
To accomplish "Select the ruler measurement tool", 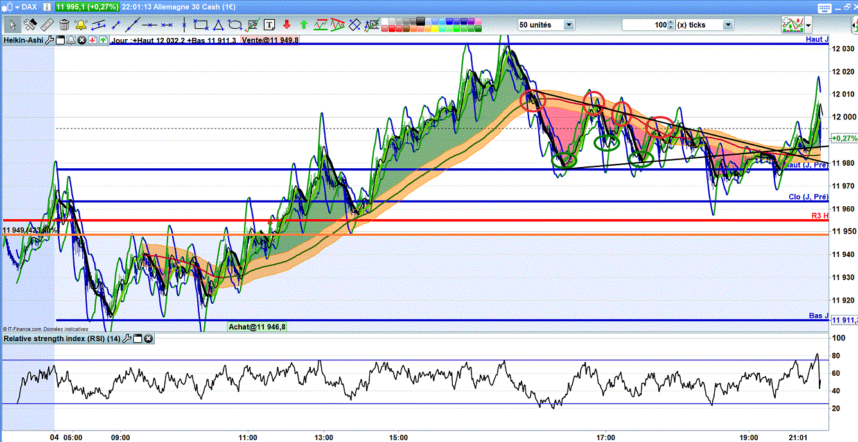I will pos(47,25).
